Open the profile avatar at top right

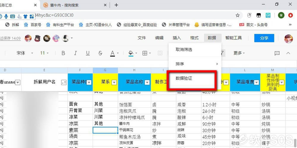pyautogui.click(x=288, y=39)
